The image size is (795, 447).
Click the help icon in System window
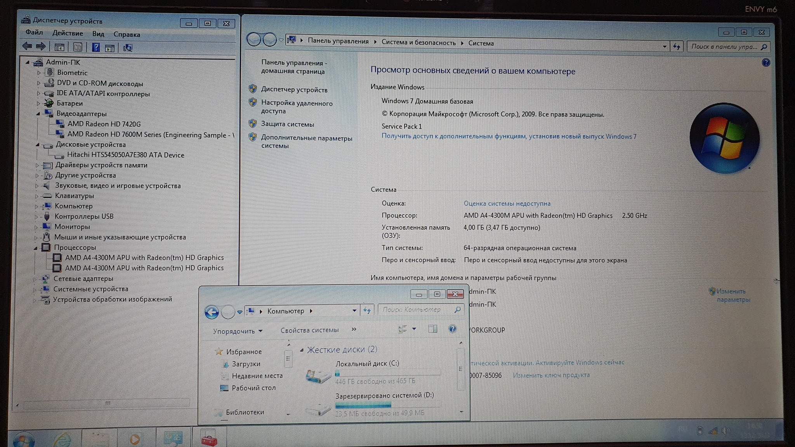[765, 62]
